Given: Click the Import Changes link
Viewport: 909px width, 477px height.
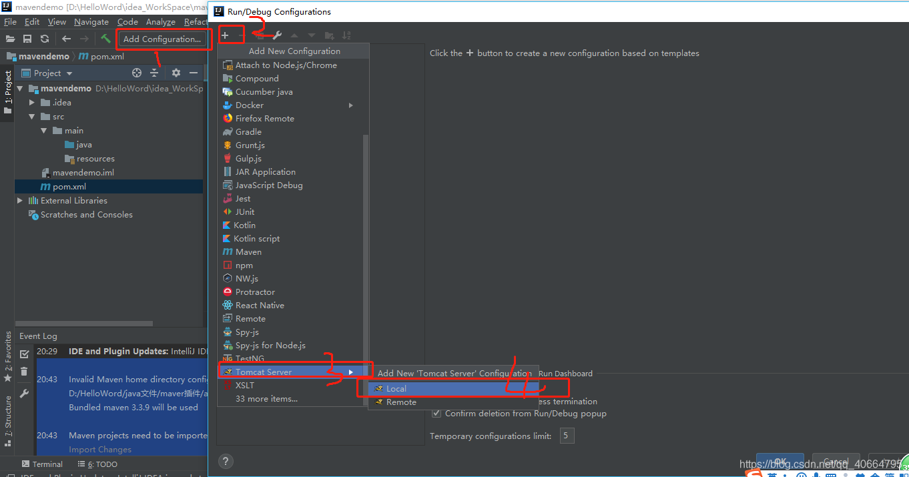Looking at the screenshot, I should (100, 450).
